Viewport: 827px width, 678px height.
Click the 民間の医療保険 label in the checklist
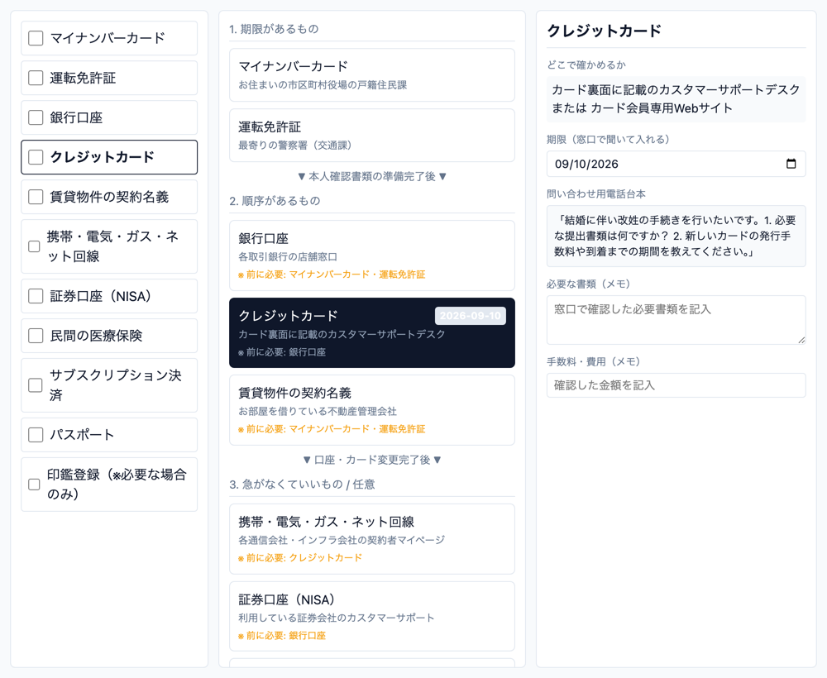[x=96, y=336]
